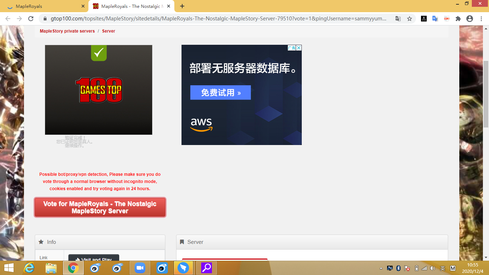The height and width of the screenshot is (275, 489).
Task: Click the scrollbar down arrow
Action: coord(486,257)
